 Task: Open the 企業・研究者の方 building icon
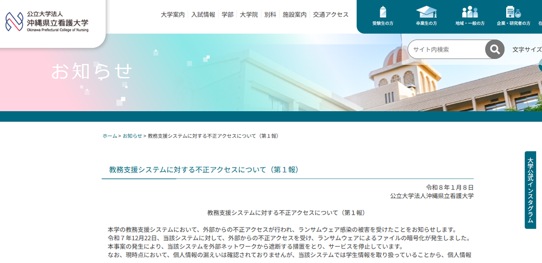pos(513,12)
